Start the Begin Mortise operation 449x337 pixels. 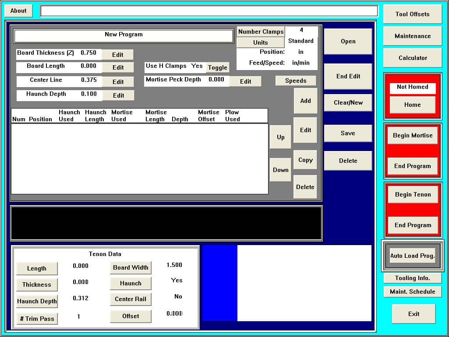(412, 136)
